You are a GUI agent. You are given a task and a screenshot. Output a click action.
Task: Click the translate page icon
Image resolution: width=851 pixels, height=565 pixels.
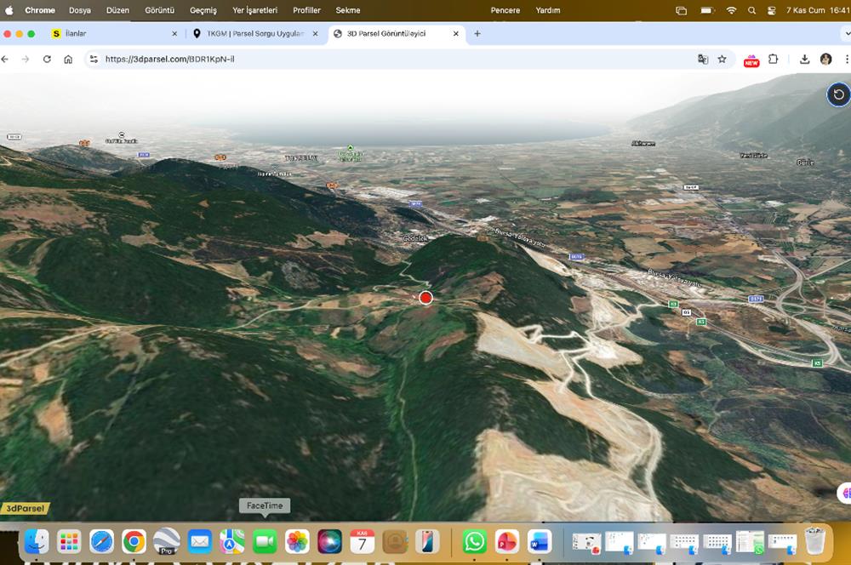tap(703, 60)
